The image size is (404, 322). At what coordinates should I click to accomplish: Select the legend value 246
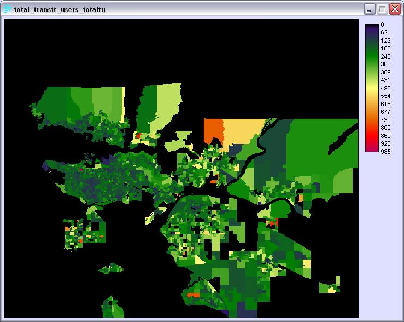click(385, 56)
